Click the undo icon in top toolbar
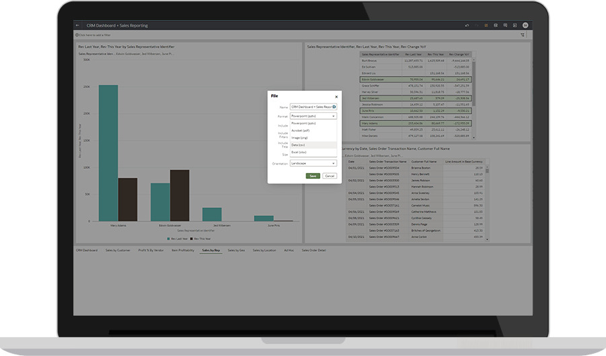606x356 pixels. tap(467, 25)
